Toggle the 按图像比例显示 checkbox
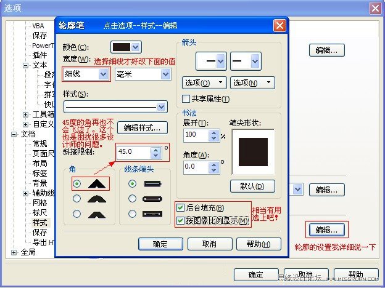385x288 pixels. pyautogui.click(x=180, y=221)
